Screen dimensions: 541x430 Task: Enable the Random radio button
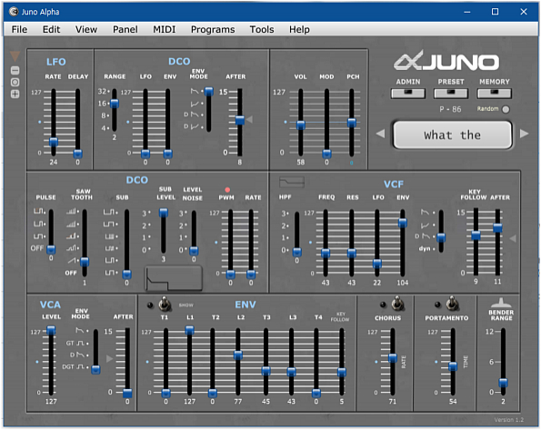click(x=506, y=109)
